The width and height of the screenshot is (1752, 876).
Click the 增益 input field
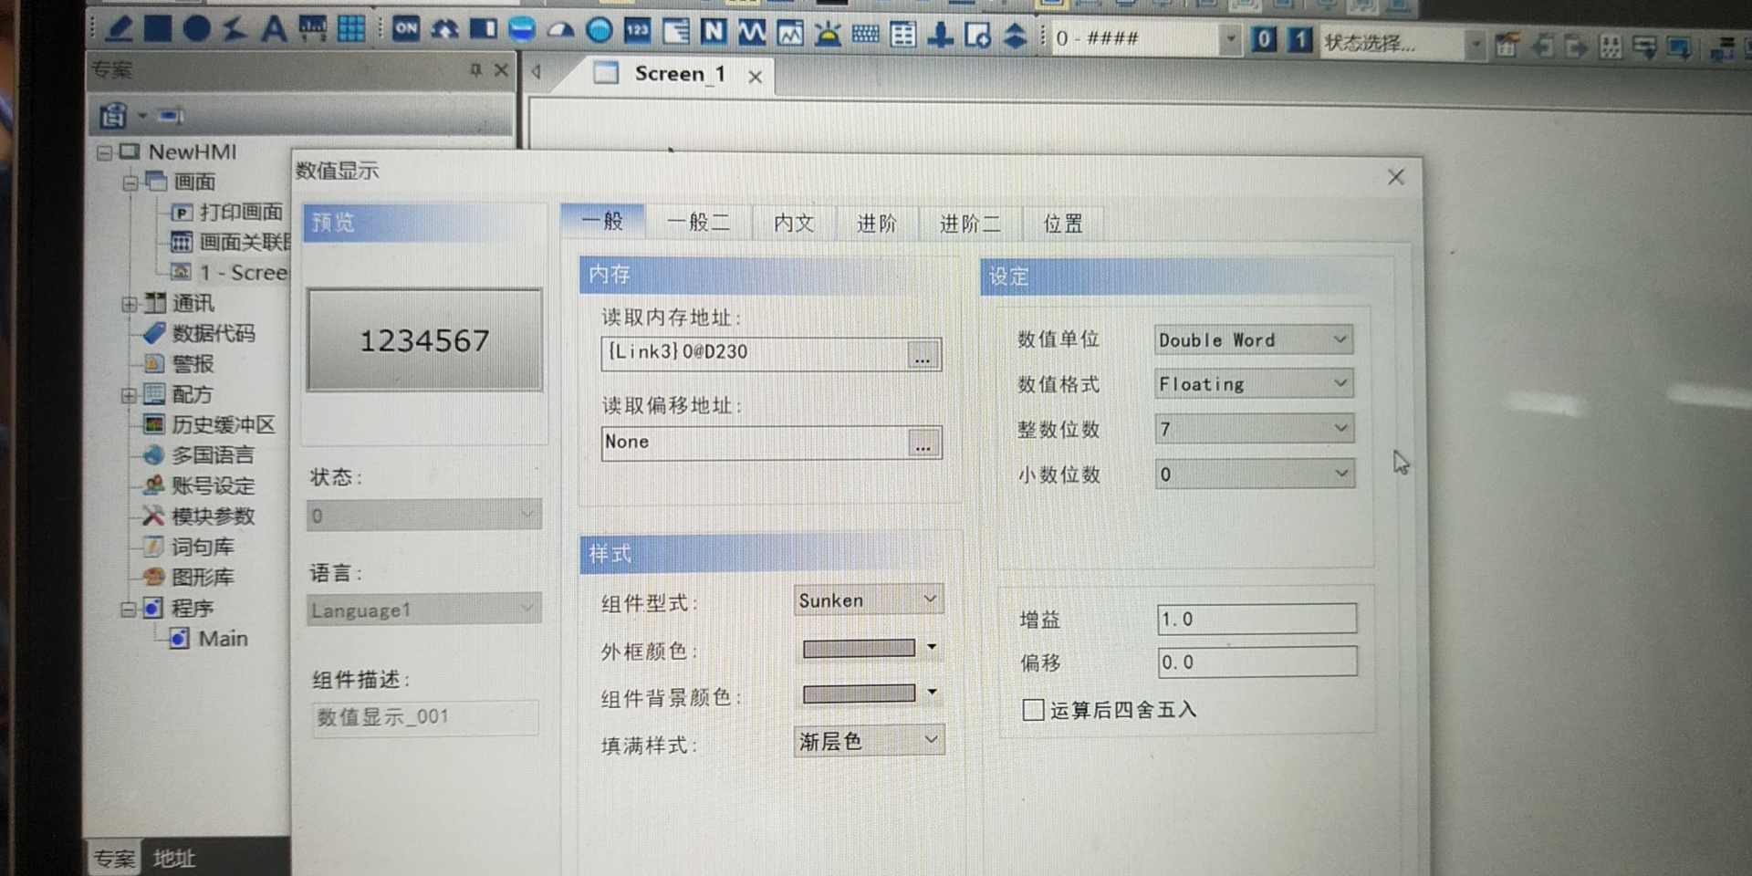pyautogui.click(x=1256, y=620)
